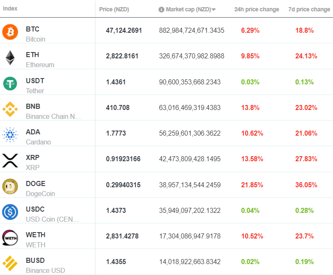The image size is (333, 275).
Task: Click the 6.29% 24h change value
Action: click(x=250, y=30)
